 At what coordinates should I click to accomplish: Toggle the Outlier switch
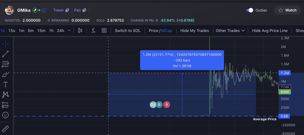click(250, 10)
